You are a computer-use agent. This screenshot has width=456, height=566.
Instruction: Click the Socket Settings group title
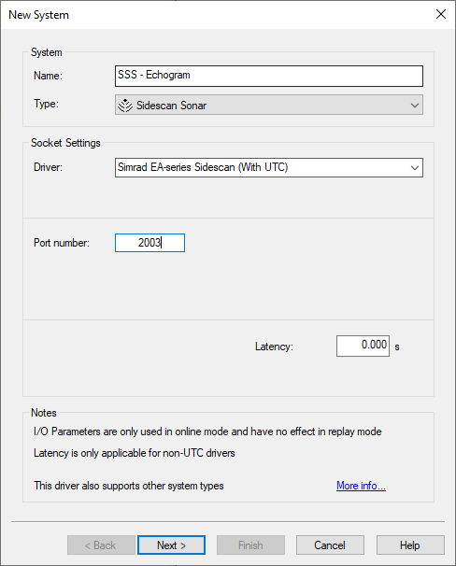click(x=65, y=143)
